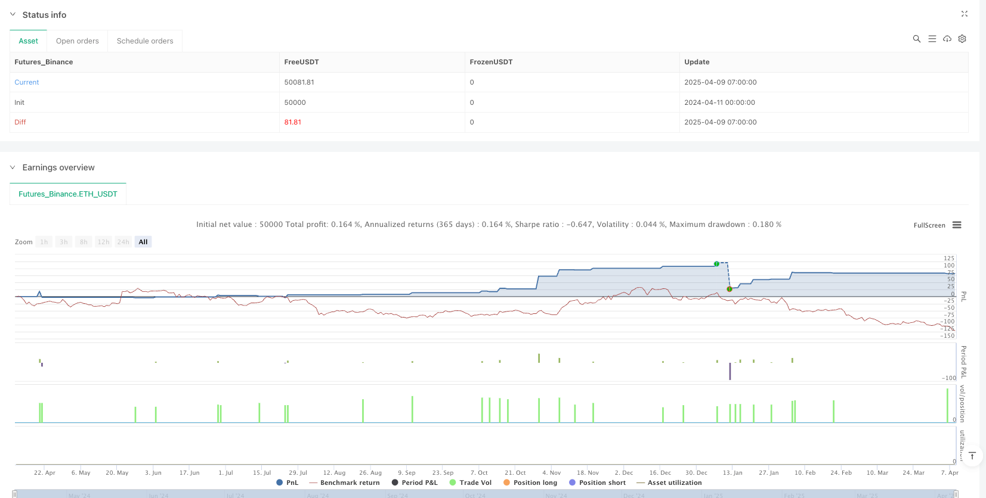
Task: Click the expand arrows icon near Status info
Action: tap(964, 14)
